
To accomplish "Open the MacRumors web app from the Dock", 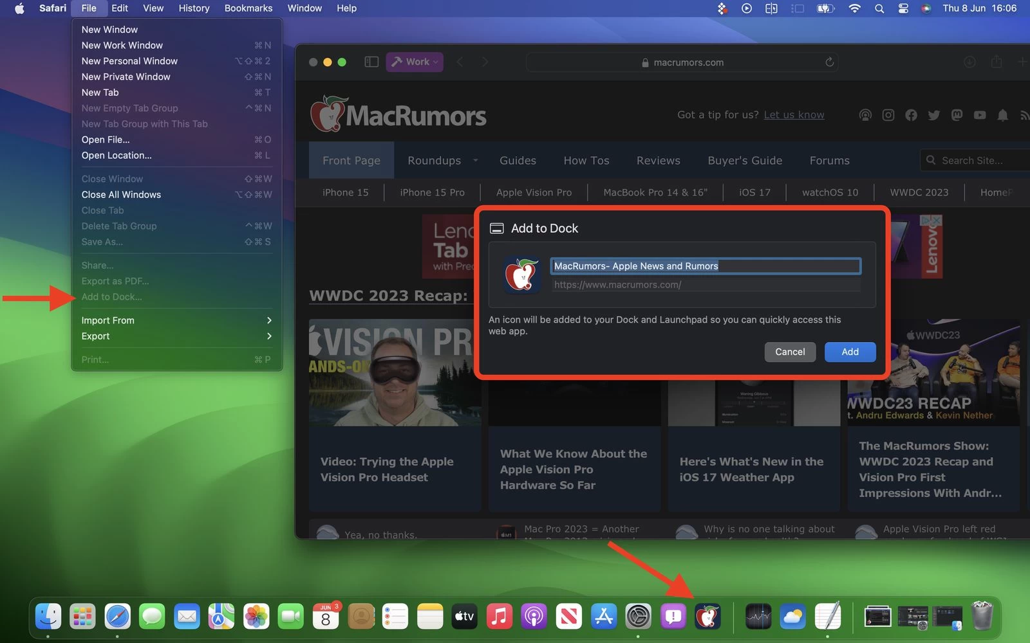I will (x=707, y=615).
